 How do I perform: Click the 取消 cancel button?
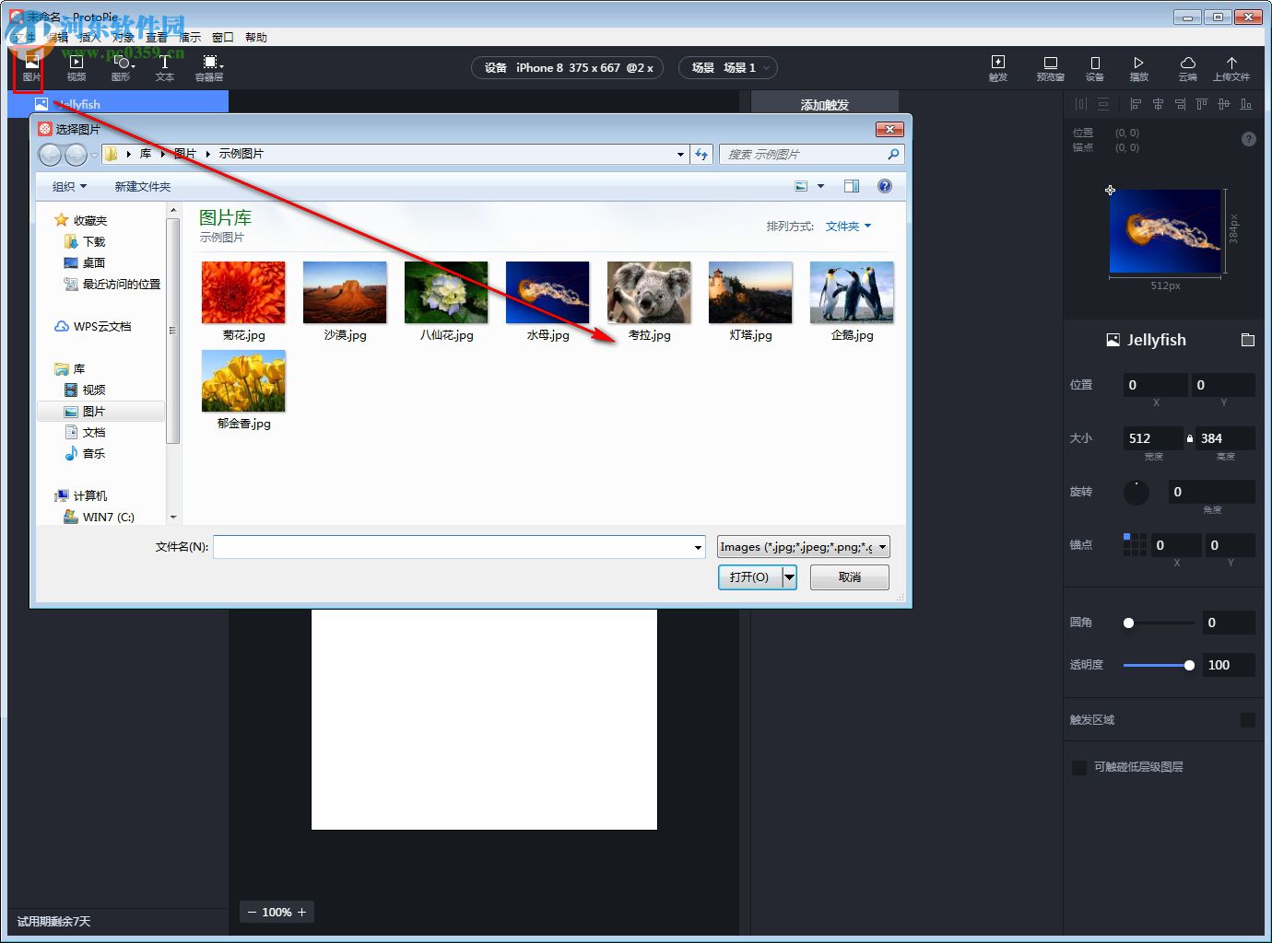pyautogui.click(x=850, y=577)
